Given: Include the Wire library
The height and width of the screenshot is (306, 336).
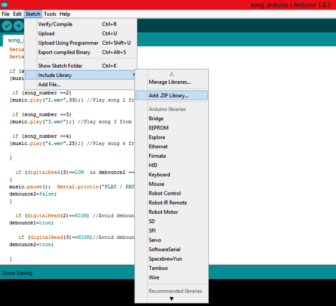Looking at the screenshot, I should pos(171,277).
